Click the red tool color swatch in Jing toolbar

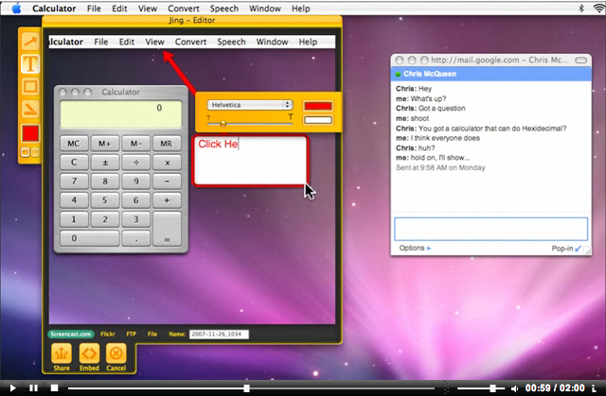(x=30, y=133)
